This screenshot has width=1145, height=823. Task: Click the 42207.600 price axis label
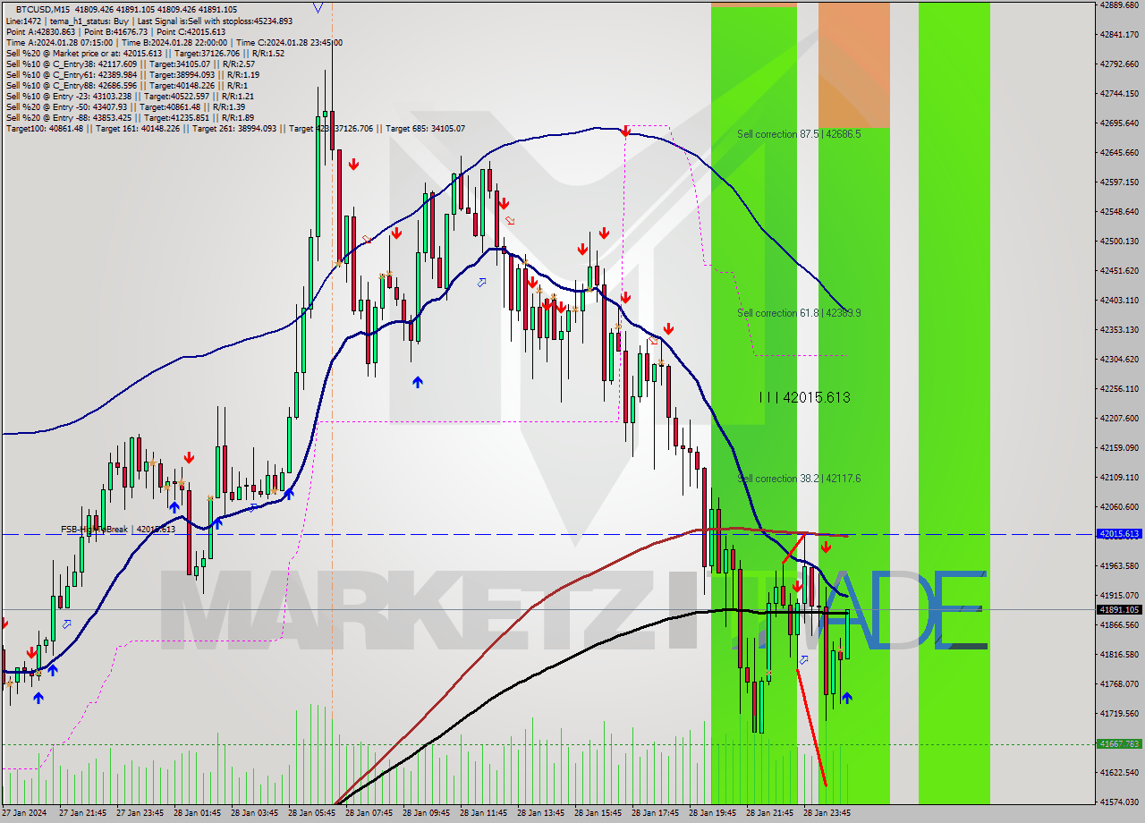(x=1120, y=418)
